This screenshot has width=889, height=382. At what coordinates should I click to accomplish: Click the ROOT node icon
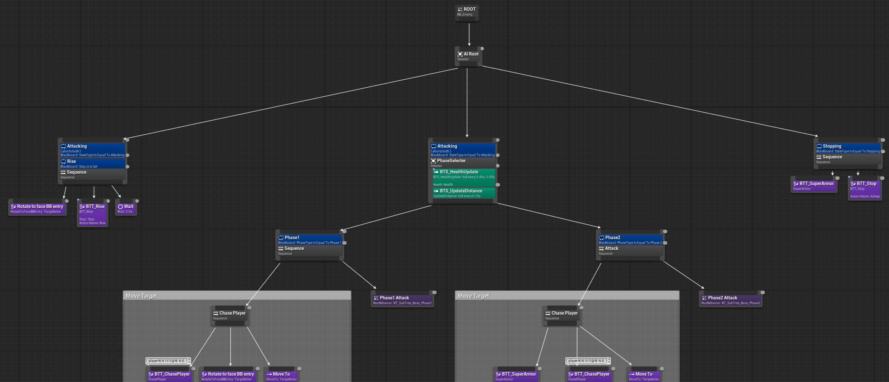point(460,9)
